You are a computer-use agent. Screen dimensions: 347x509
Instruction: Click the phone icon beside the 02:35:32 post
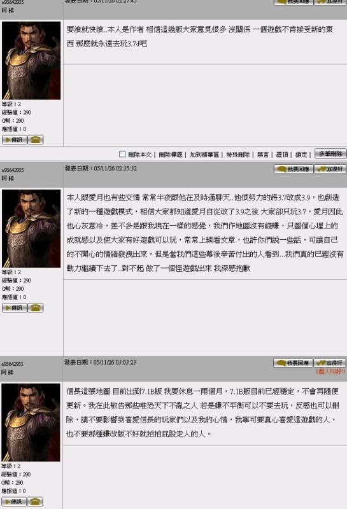[x=36, y=308]
